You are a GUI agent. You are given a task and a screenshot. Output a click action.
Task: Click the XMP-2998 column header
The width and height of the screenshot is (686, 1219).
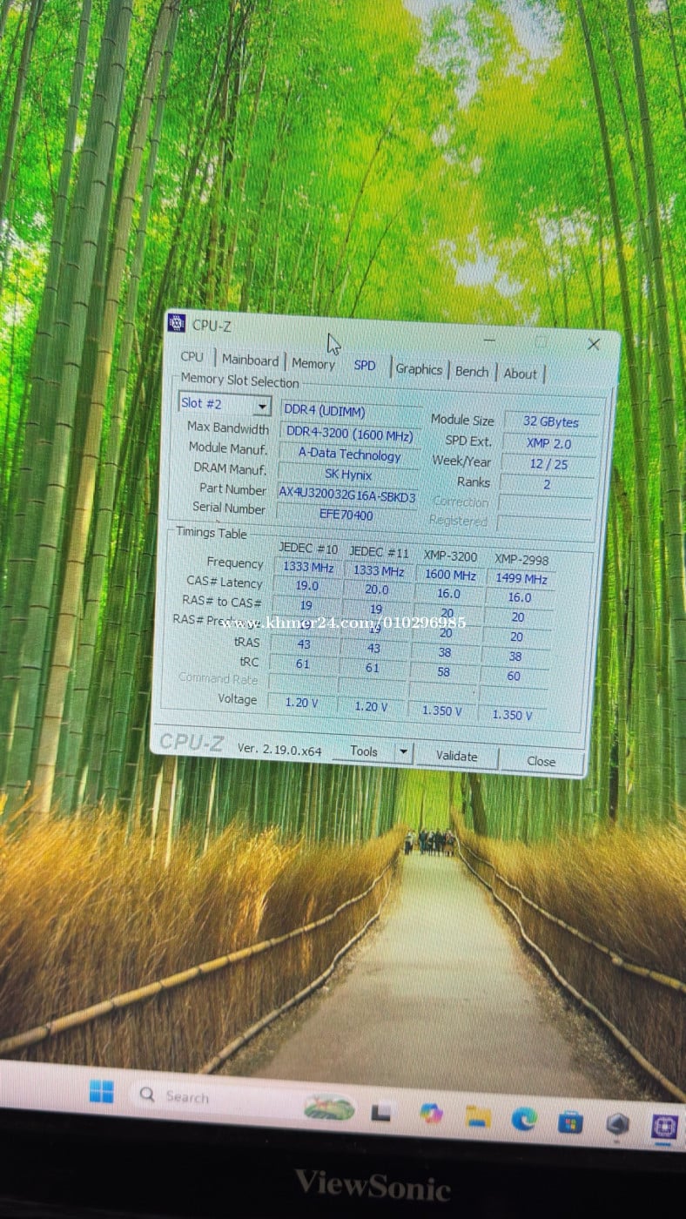point(521,559)
